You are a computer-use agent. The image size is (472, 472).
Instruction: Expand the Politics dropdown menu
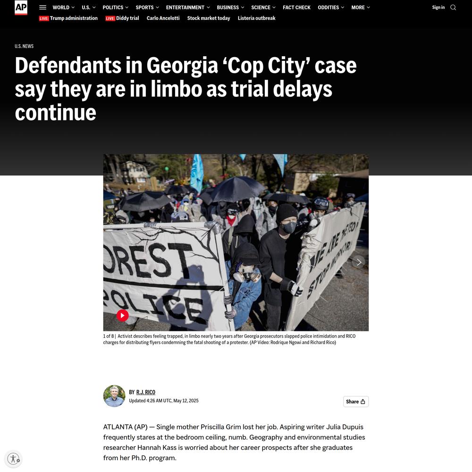tap(116, 7)
